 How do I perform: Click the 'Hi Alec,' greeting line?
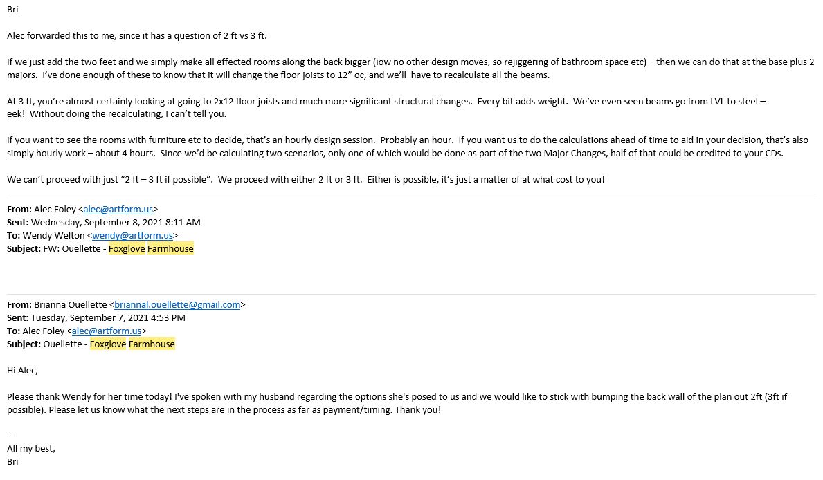tap(23, 370)
